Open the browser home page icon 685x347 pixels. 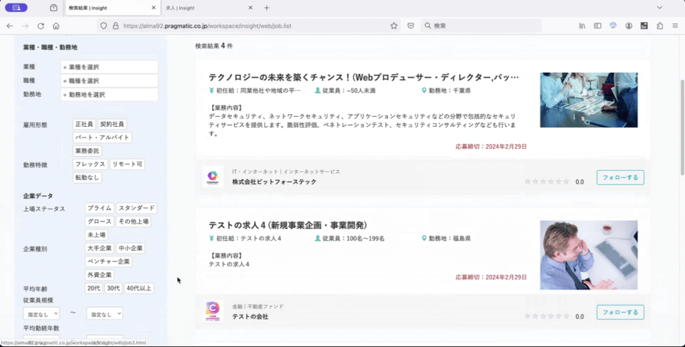point(56,26)
